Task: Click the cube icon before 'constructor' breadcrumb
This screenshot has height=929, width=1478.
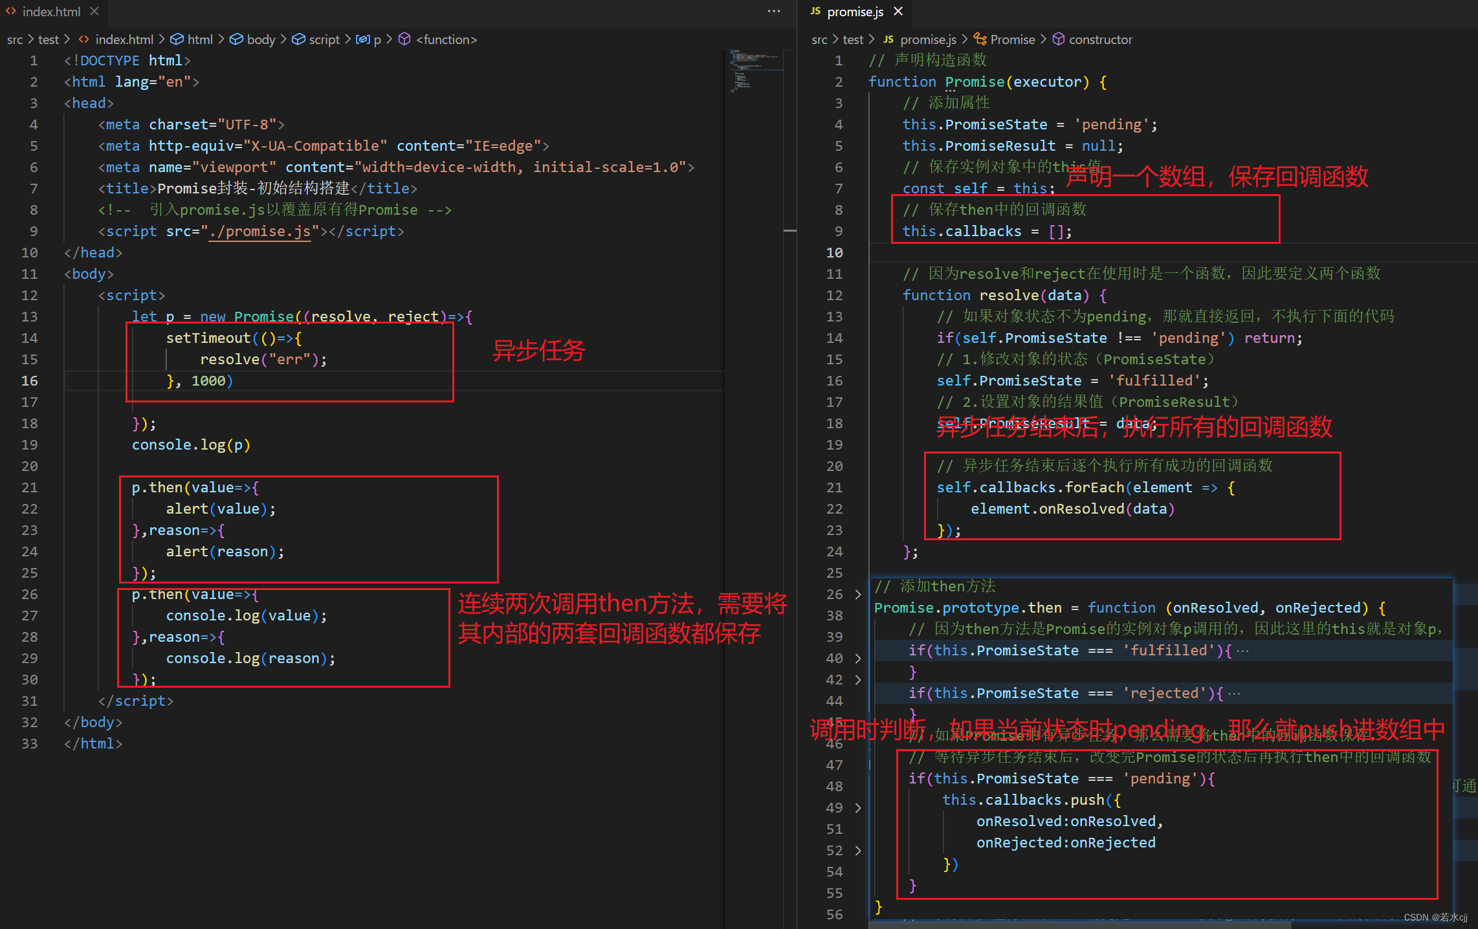Action: [x=1058, y=39]
